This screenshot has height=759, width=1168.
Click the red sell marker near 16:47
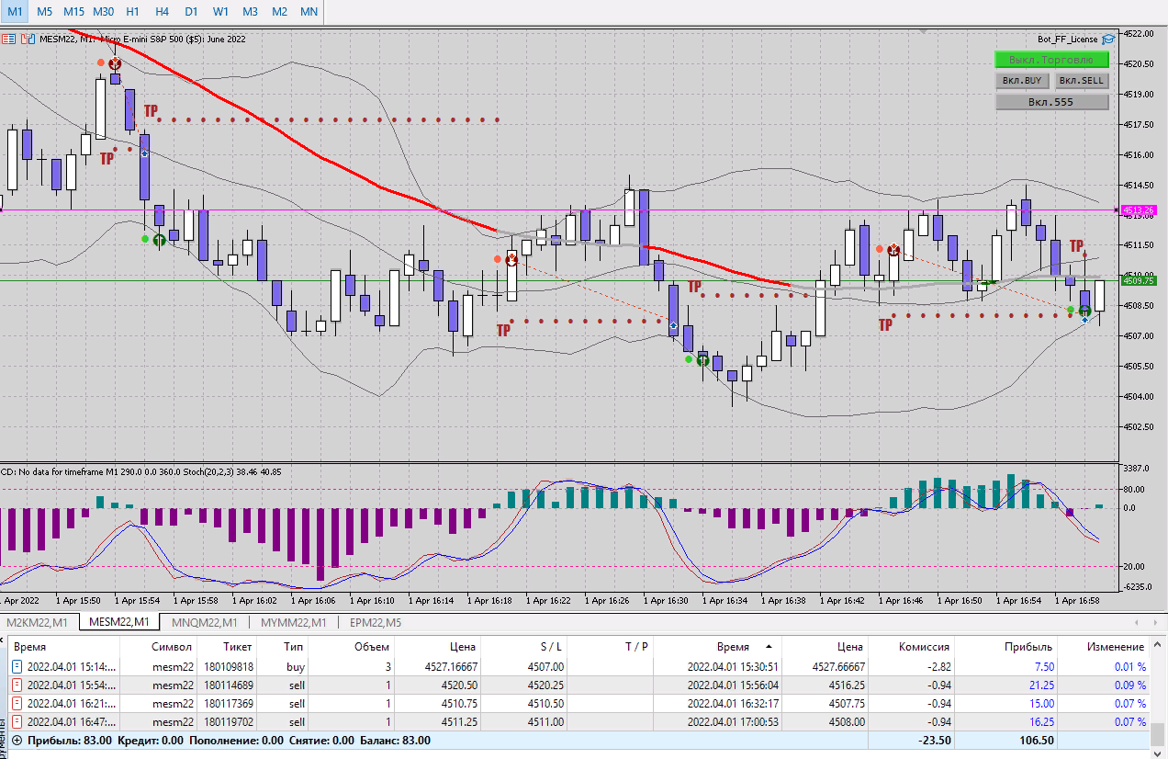point(893,249)
